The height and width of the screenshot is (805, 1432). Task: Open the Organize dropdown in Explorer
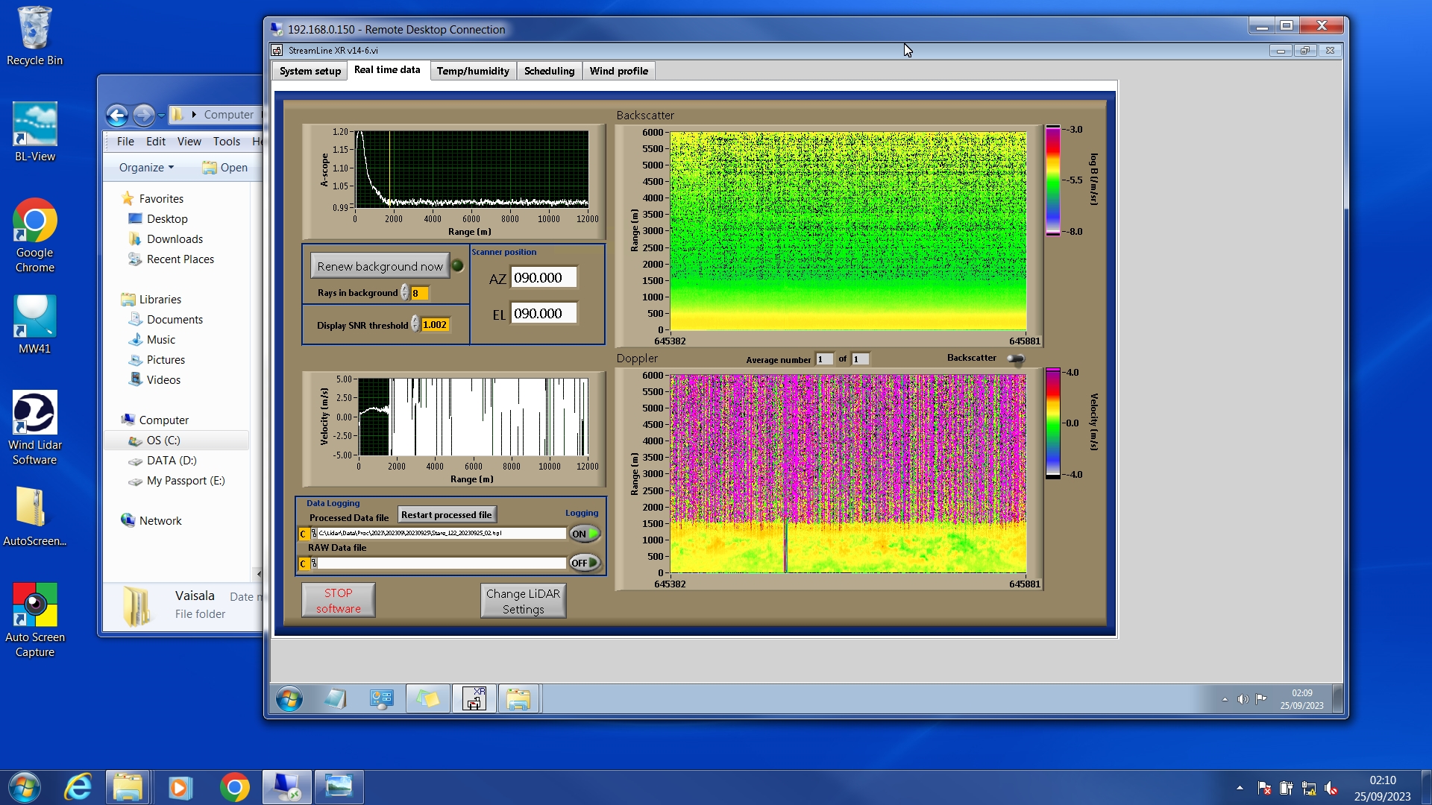click(146, 168)
